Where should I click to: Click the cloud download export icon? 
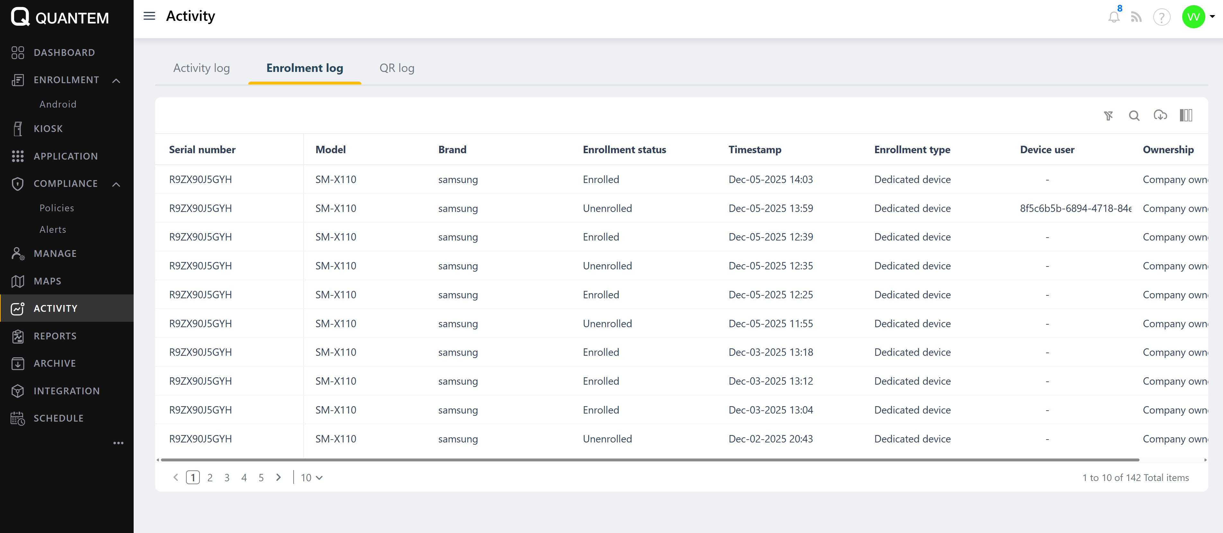1160,115
